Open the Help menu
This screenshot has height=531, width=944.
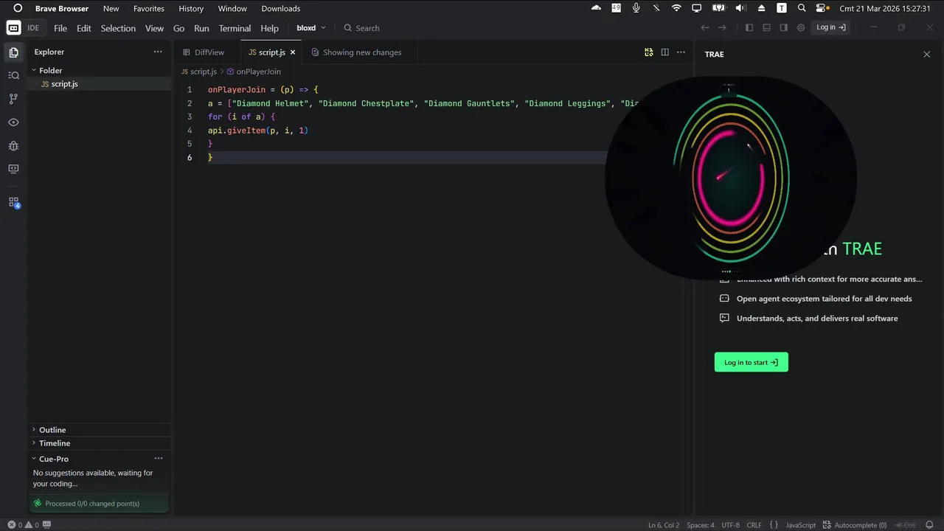(270, 28)
